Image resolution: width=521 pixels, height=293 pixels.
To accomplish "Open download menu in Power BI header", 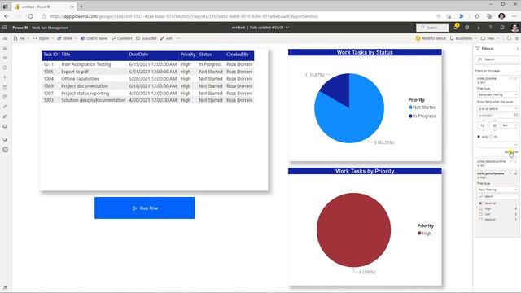I will [479, 28].
